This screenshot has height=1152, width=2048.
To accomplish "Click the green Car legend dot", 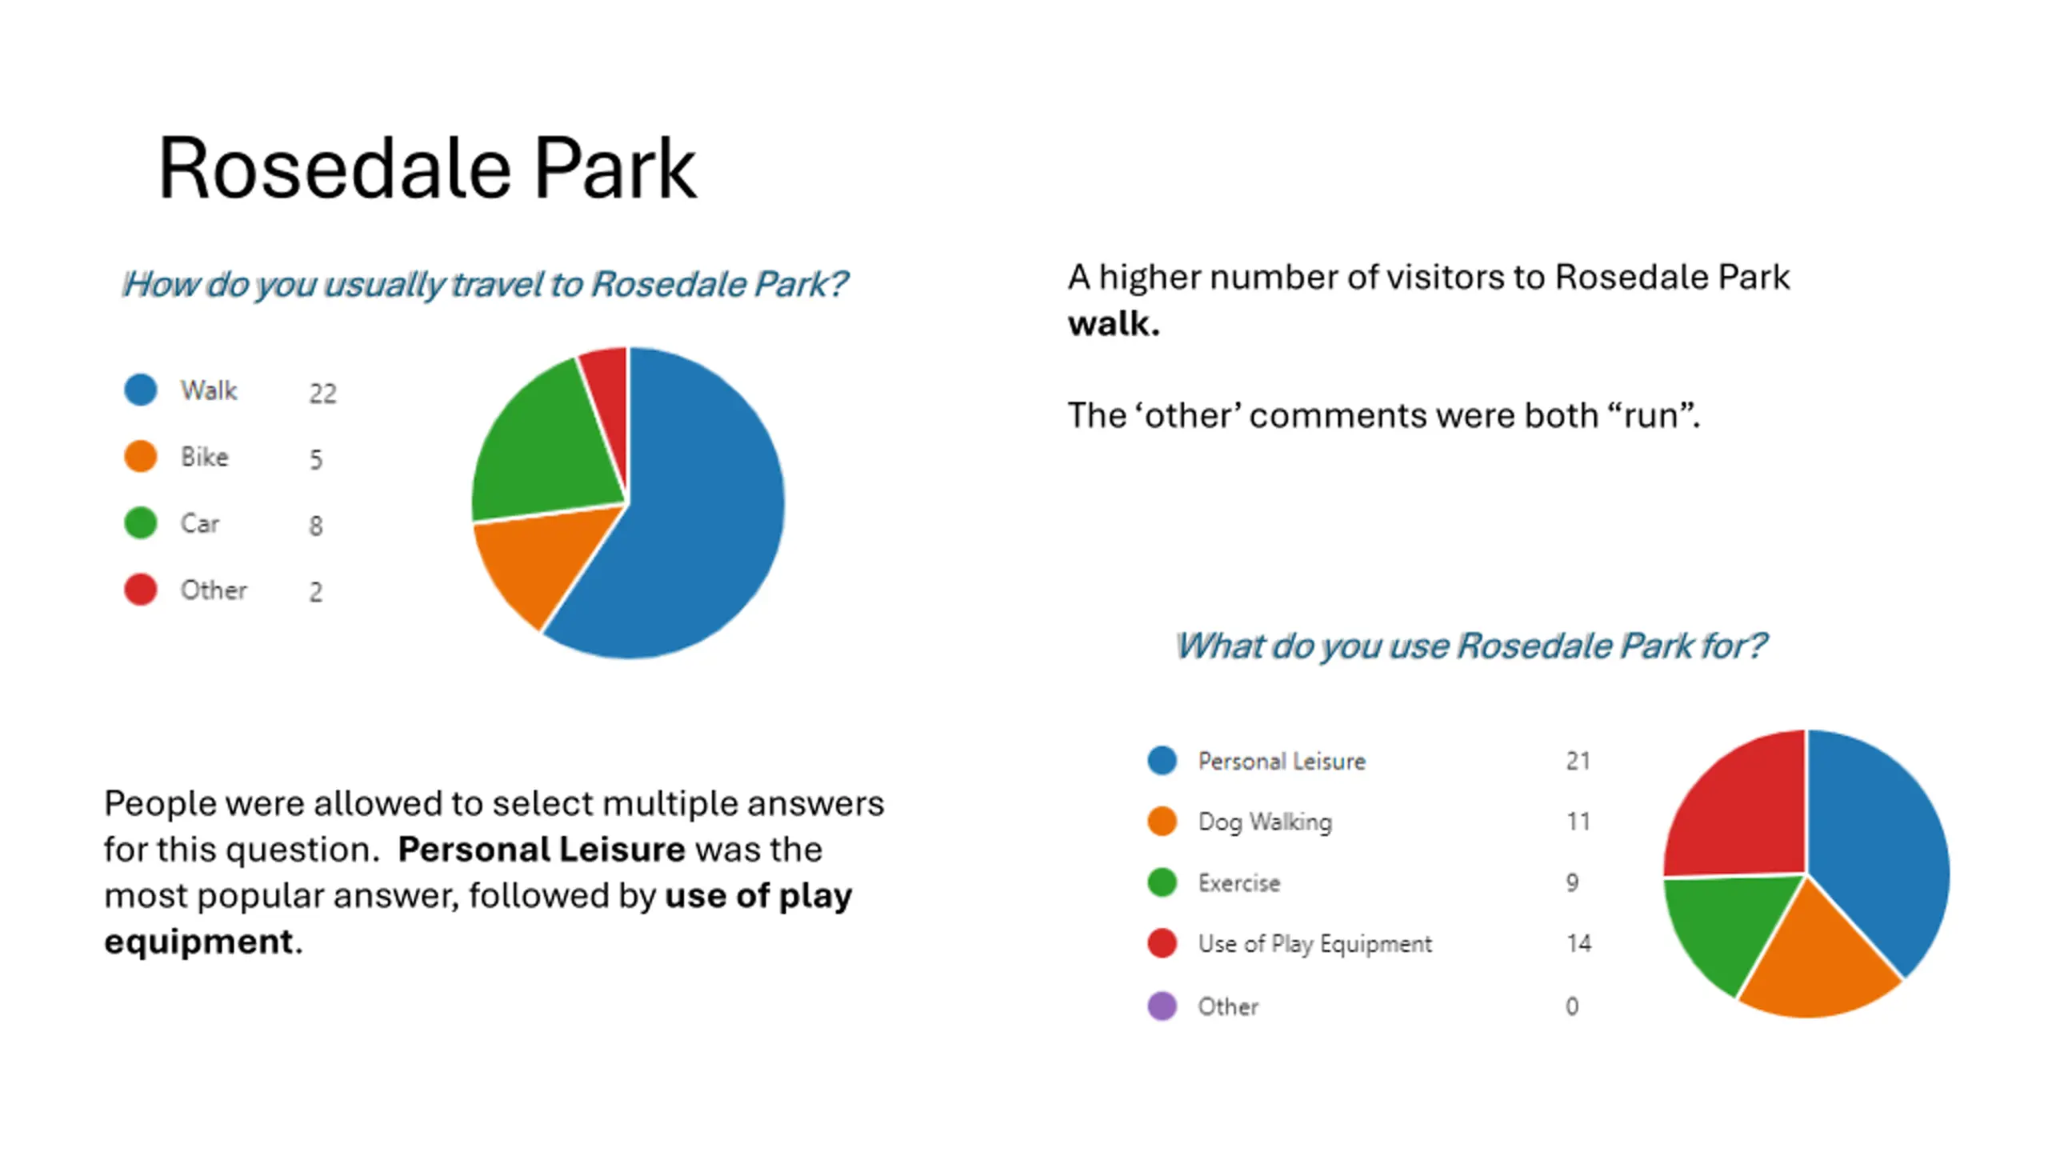I will (141, 522).
